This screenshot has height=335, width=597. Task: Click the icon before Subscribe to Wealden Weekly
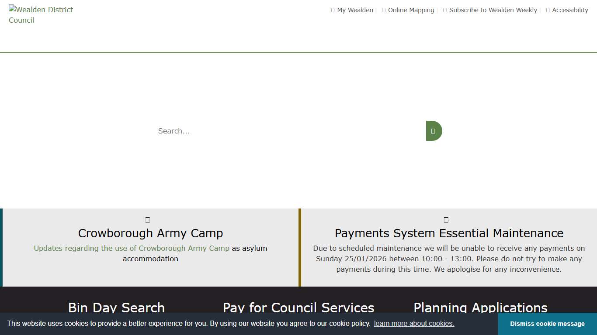tap(445, 10)
